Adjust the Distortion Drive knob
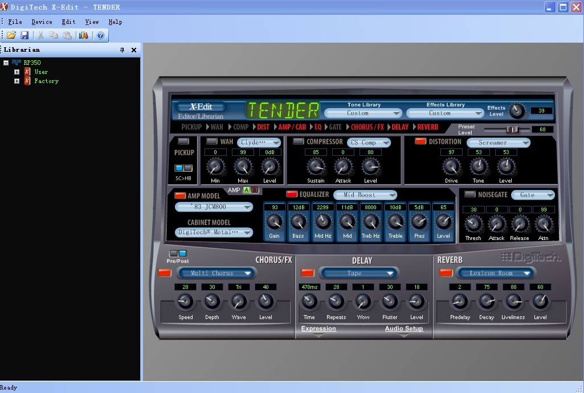The width and height of the screenshot is (584, 393). 451,167
